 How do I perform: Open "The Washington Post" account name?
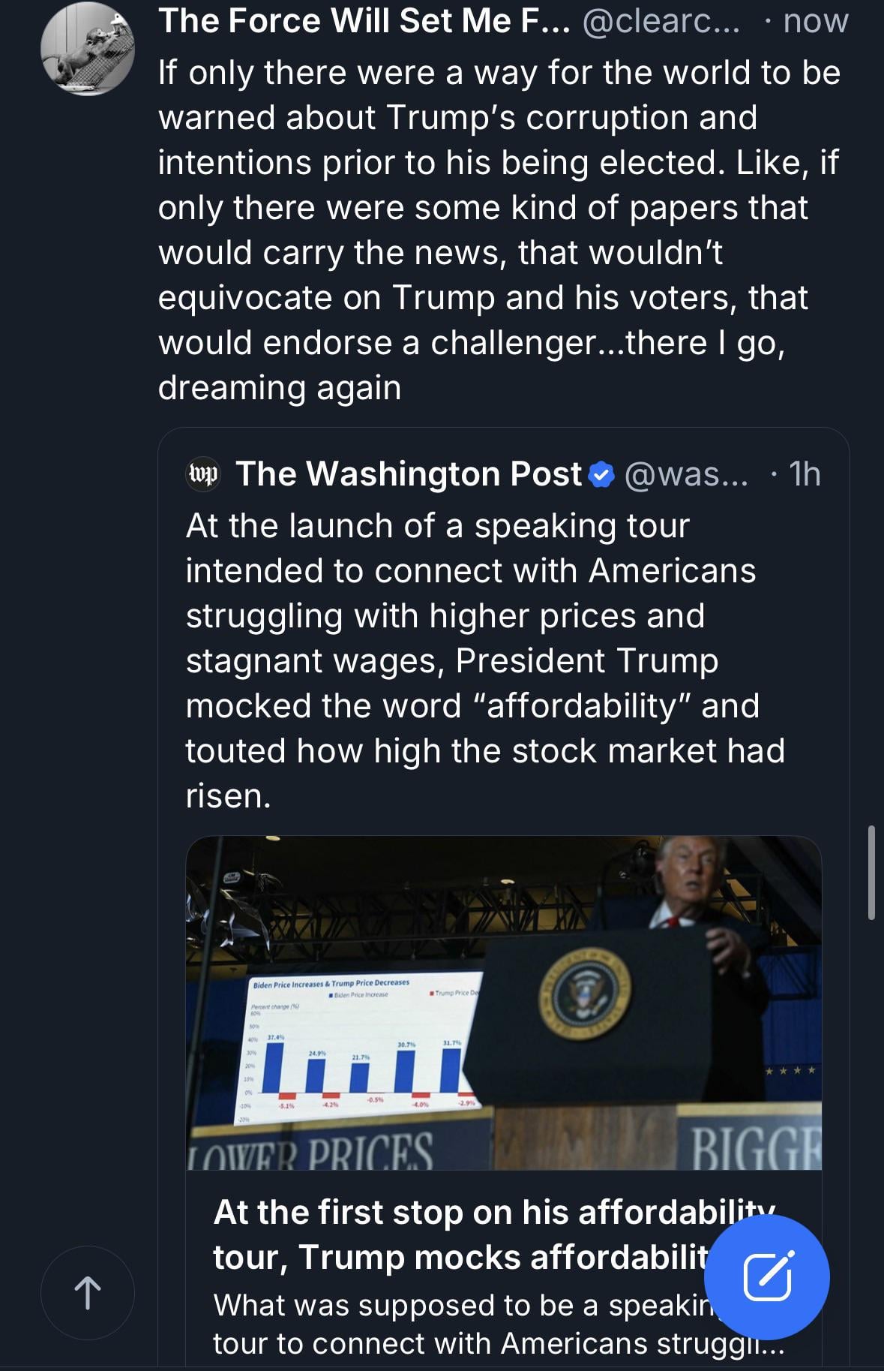tap(409, 474)
